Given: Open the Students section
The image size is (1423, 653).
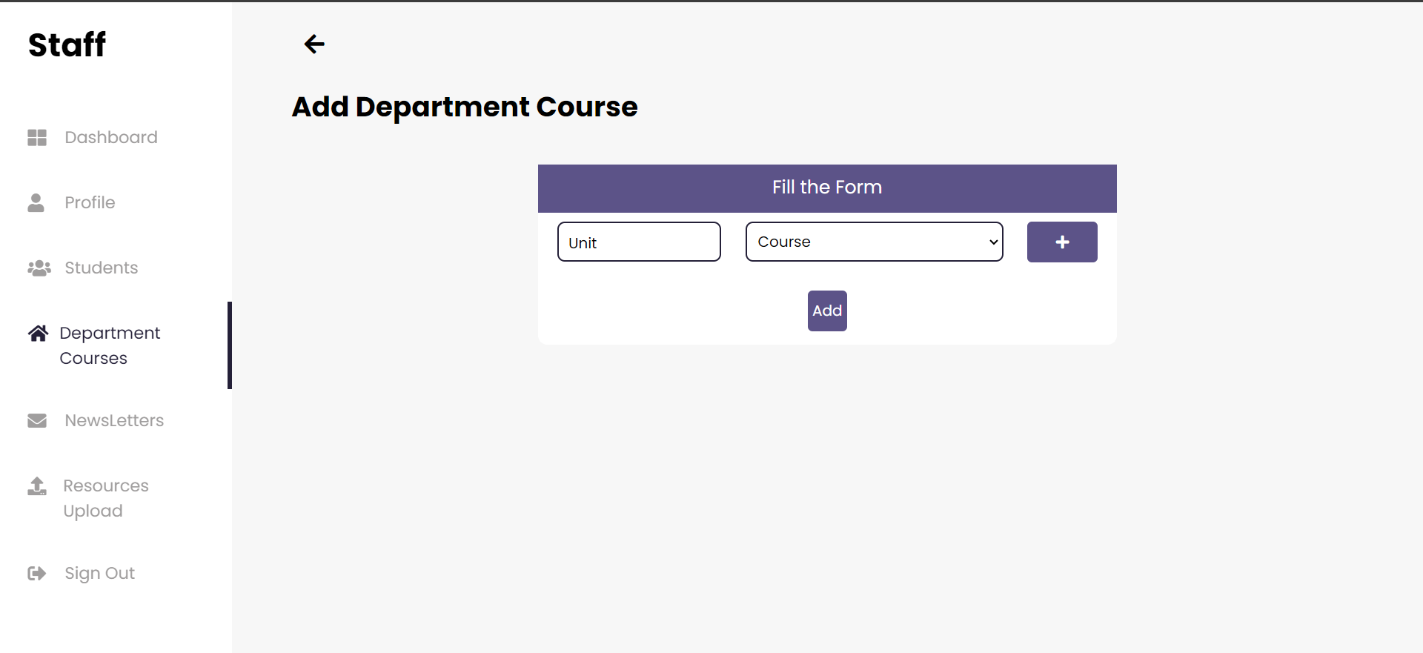Looking at the screenshot, I should (x=101, y=268).
